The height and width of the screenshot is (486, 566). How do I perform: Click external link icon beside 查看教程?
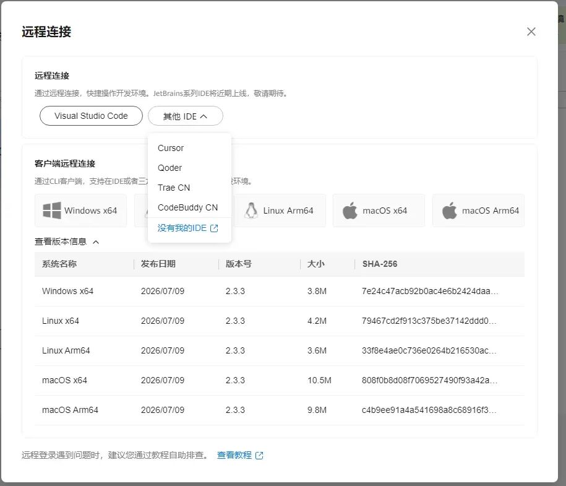[x=259, y=456]
